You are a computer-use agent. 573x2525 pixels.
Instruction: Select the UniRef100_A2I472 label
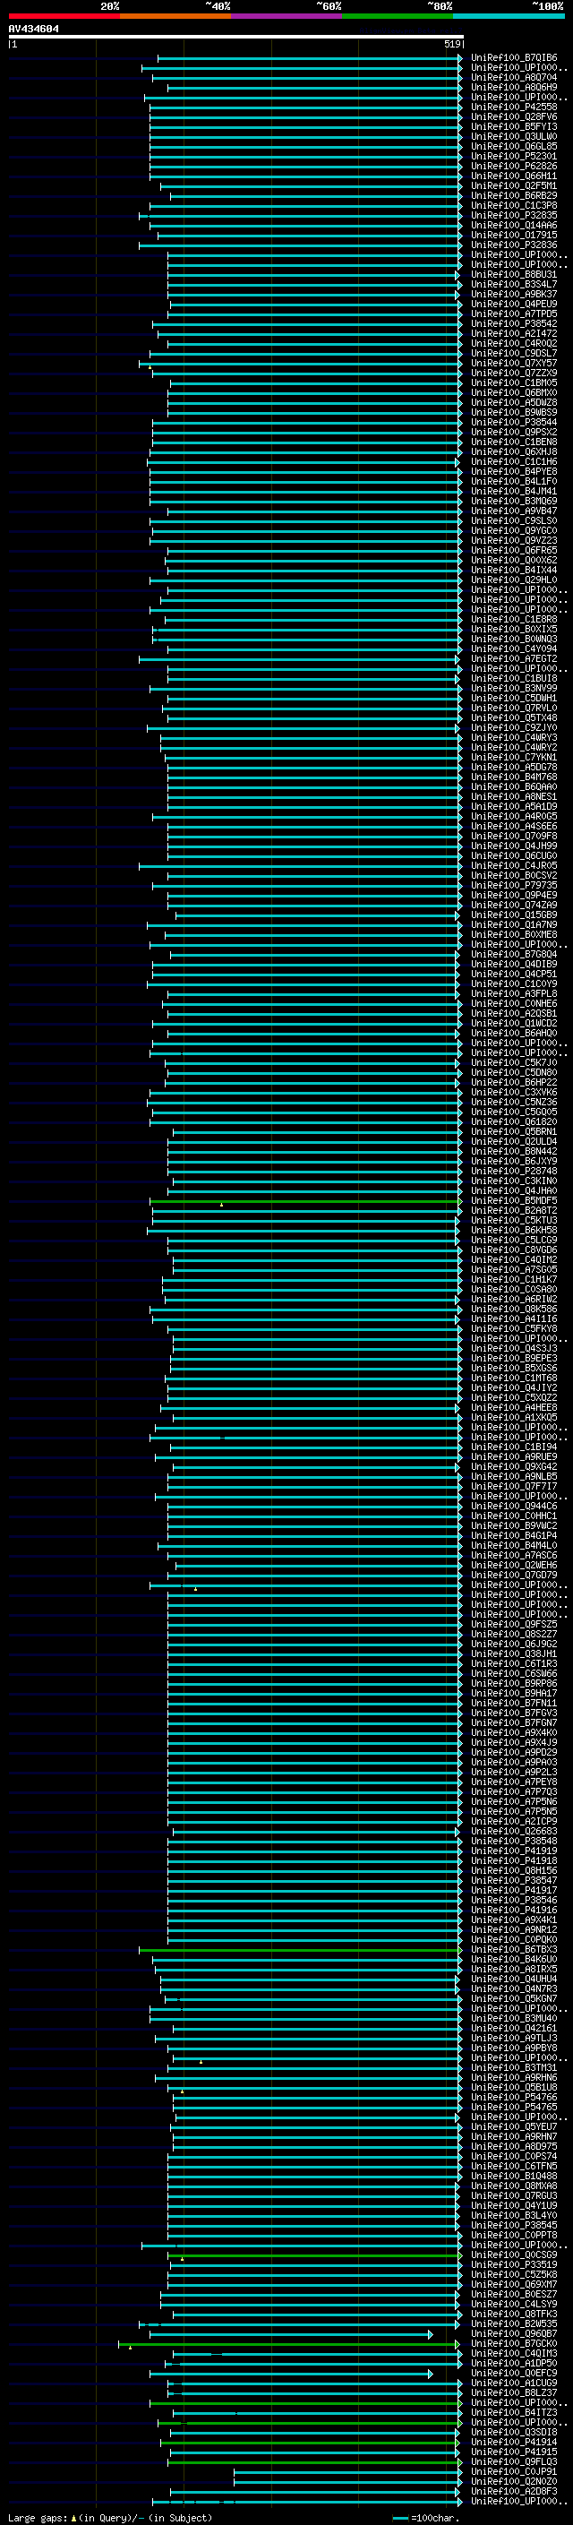[514, 333]
